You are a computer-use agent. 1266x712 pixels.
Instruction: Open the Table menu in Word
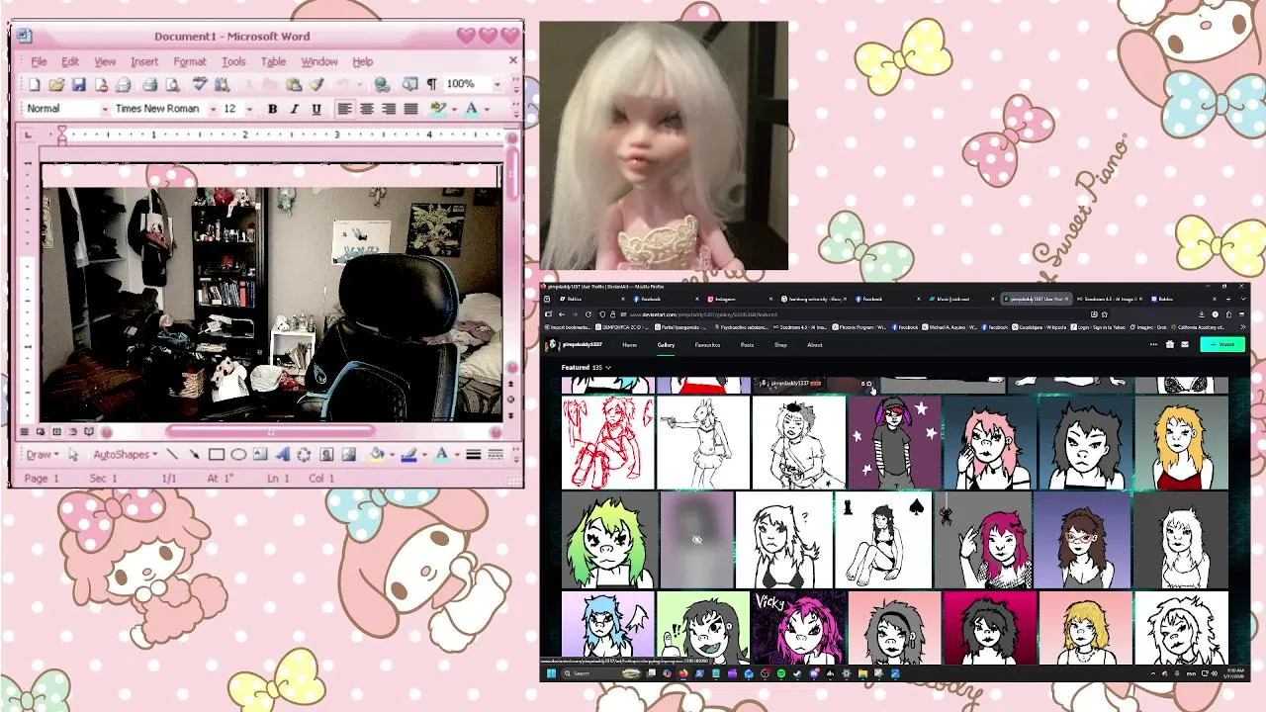(x=274, y=61)
